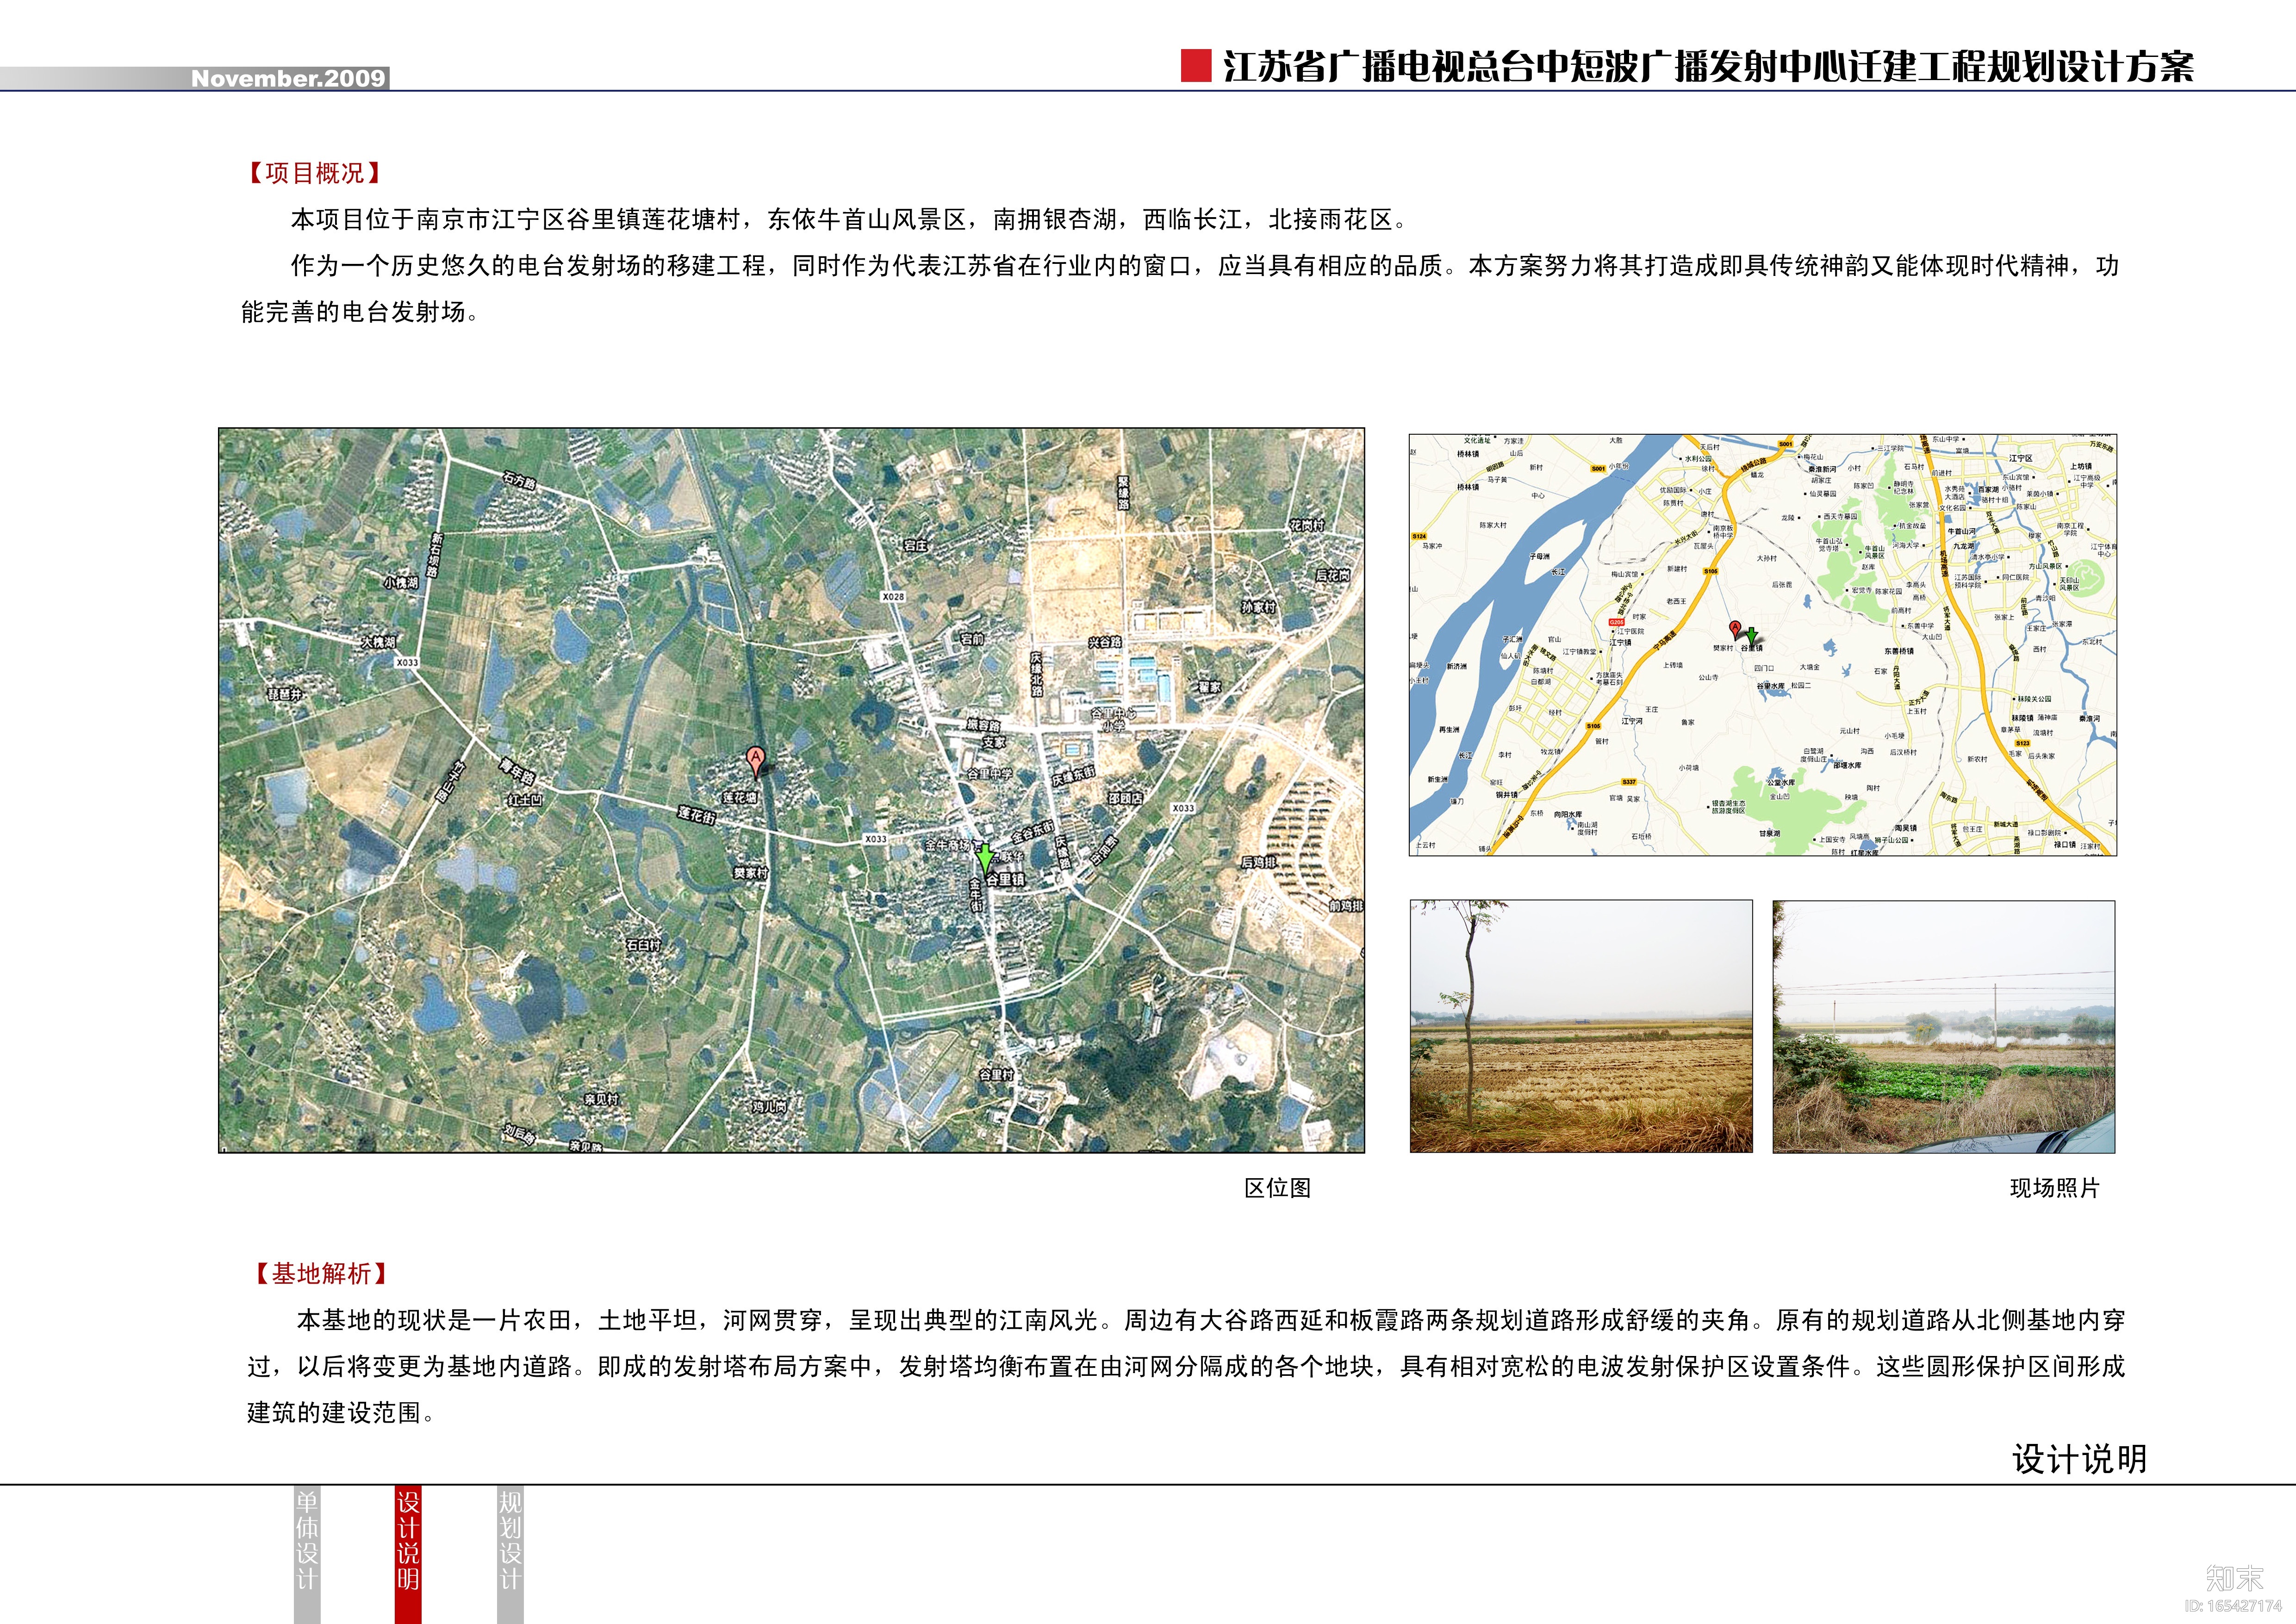The height and width of the screenshot is (1624, 2296).
Task: Click the 聚缘路 vertical road label
Action: [1123, 492]
